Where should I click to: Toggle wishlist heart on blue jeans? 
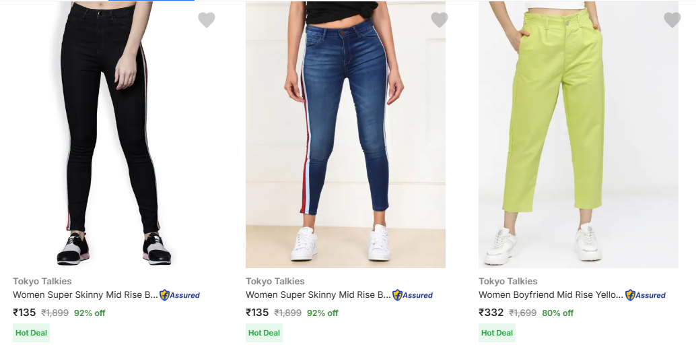pyautogui.click(x=440, y=20)
